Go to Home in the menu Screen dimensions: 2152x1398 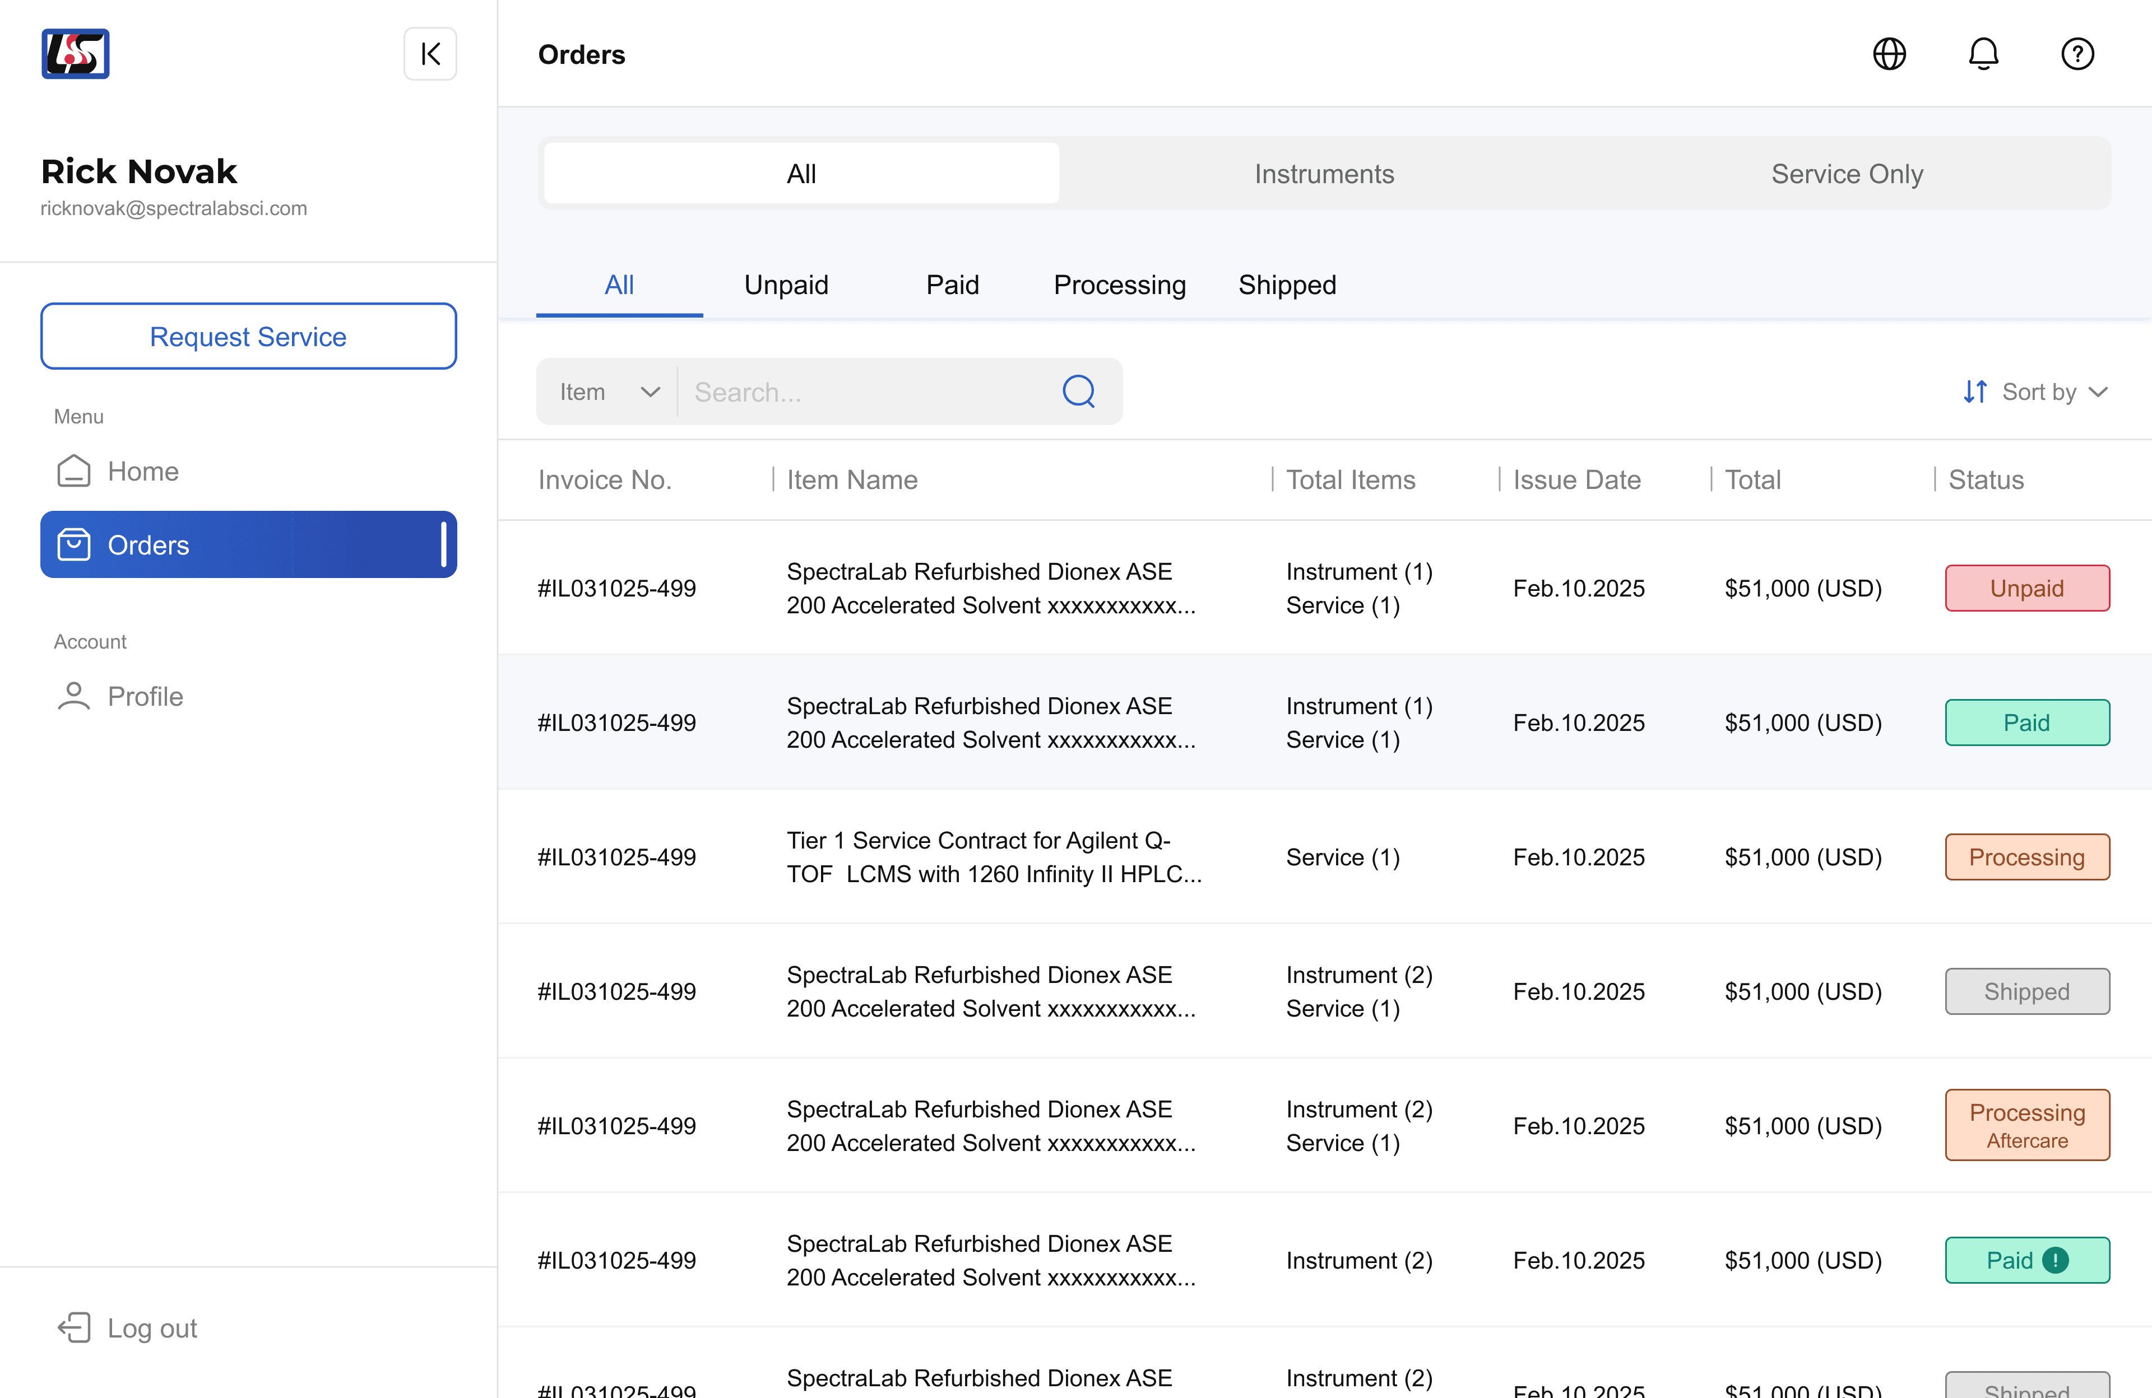point(143,472)
